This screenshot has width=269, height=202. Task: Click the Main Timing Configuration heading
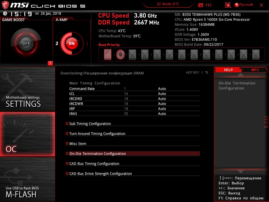95,83
